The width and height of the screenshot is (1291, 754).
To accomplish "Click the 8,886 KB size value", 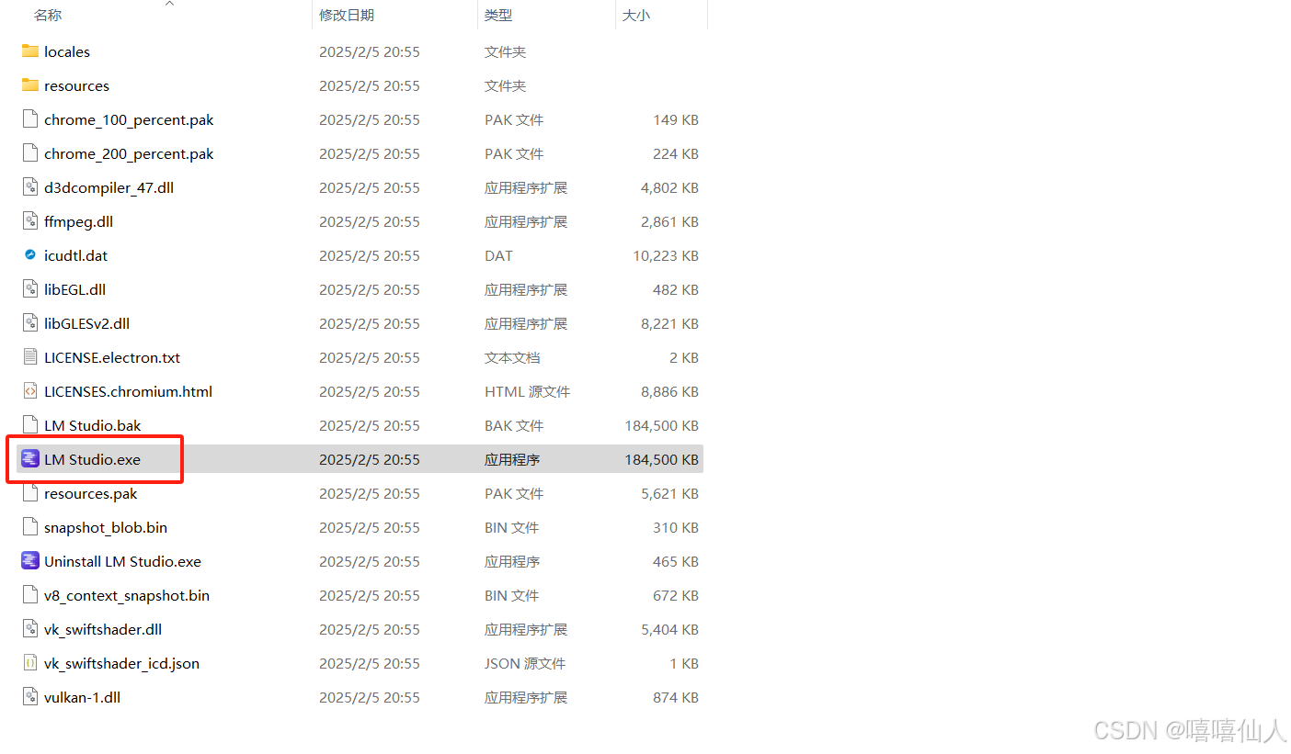I will (x=669, y=392).
